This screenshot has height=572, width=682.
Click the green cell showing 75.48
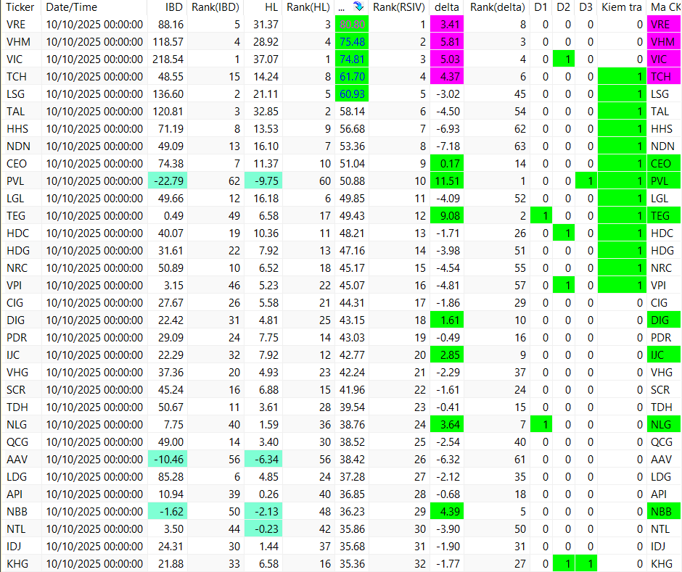(352, 42)
